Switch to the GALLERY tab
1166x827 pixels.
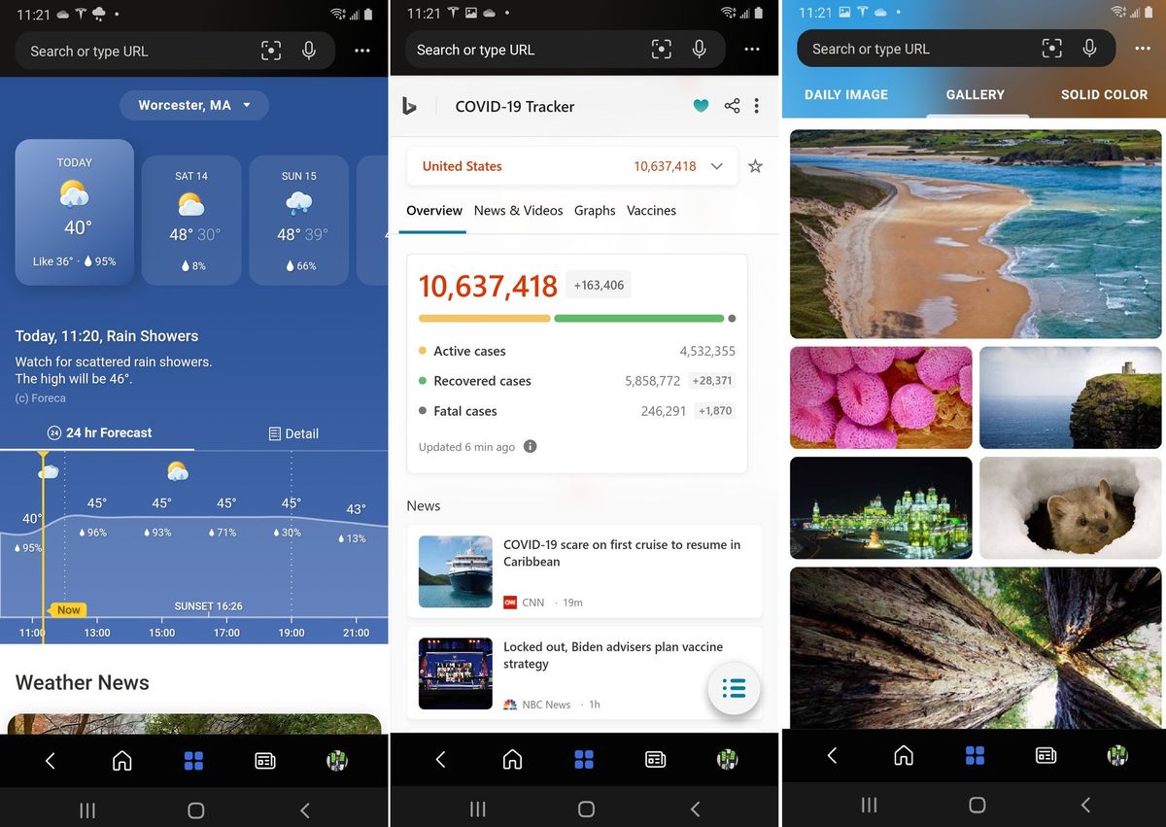point(975,94)
